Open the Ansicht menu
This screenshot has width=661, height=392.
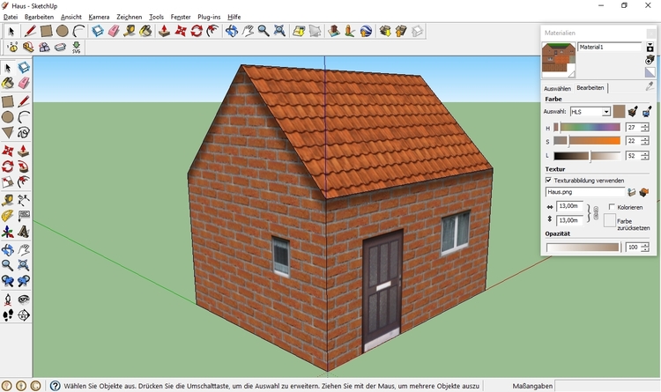(x=71, y=17)
